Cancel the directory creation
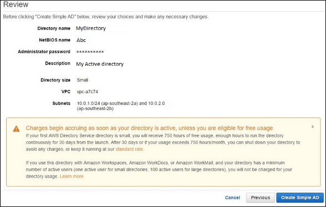 pos(232,198)
